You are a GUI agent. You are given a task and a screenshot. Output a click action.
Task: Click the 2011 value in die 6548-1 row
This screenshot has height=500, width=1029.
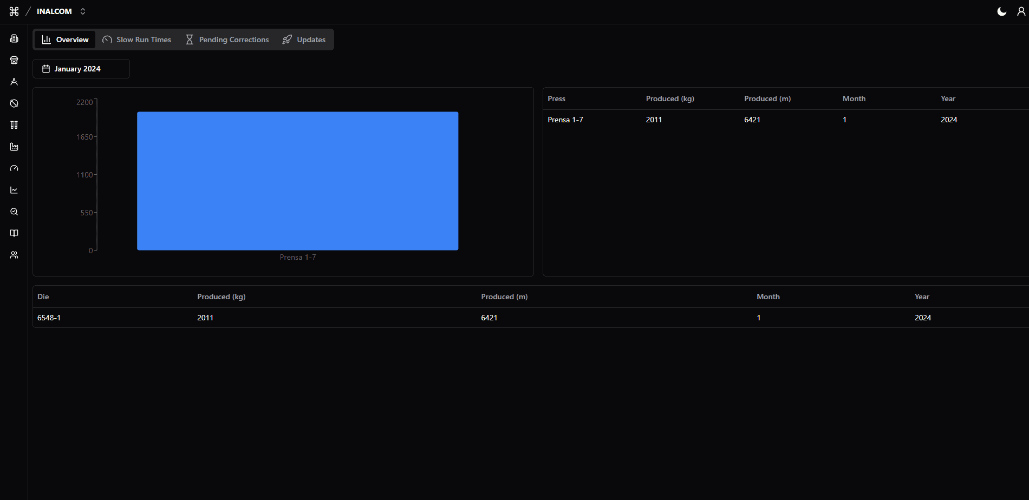tap(205, 318)
